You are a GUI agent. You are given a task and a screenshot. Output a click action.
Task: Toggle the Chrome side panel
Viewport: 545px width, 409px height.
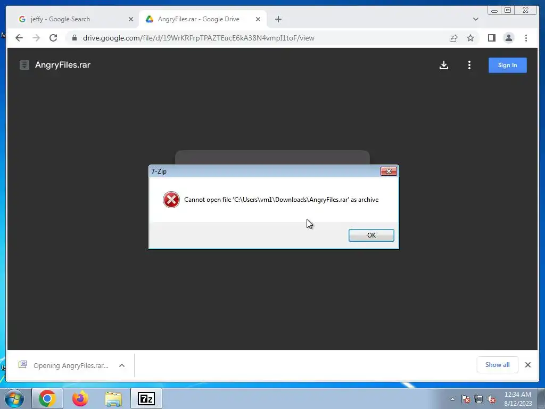click(491, 38)
